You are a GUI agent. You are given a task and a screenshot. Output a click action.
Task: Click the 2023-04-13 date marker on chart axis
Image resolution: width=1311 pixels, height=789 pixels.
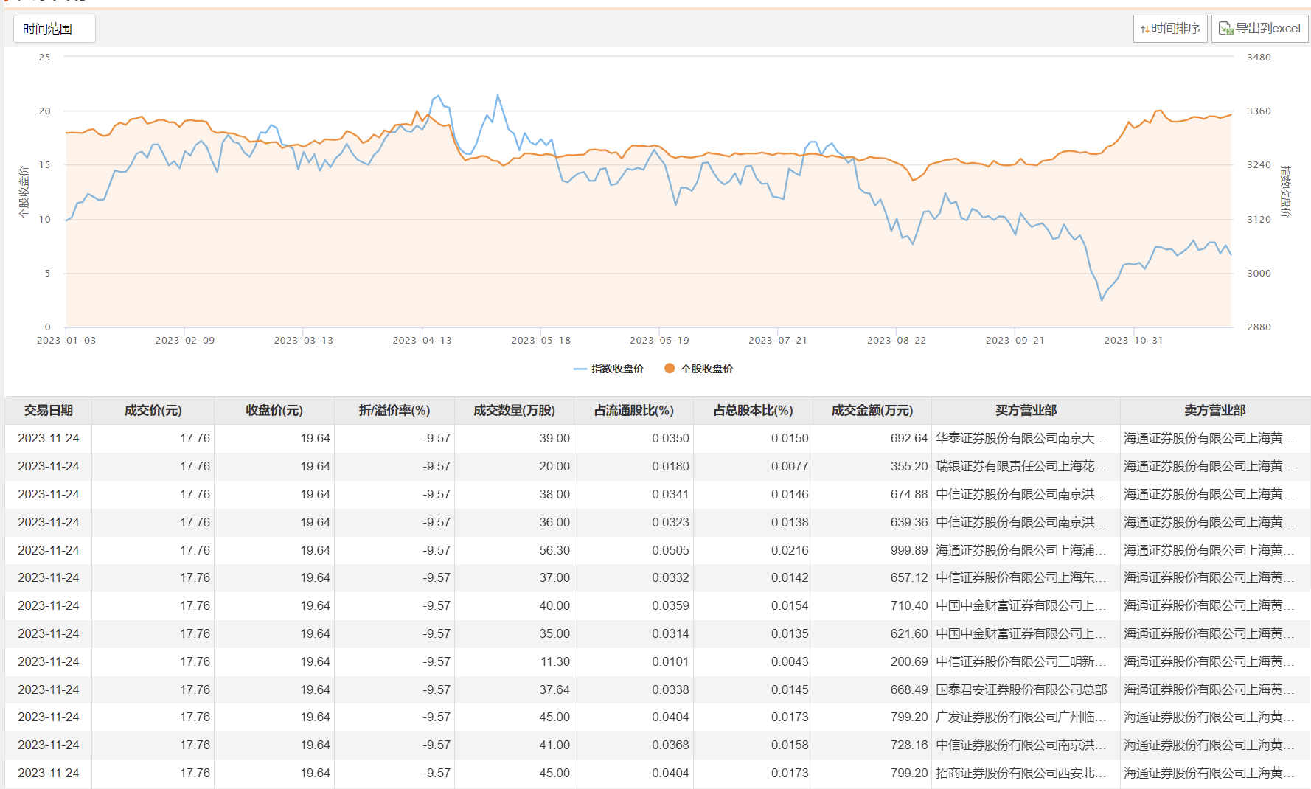click(422, 341)
